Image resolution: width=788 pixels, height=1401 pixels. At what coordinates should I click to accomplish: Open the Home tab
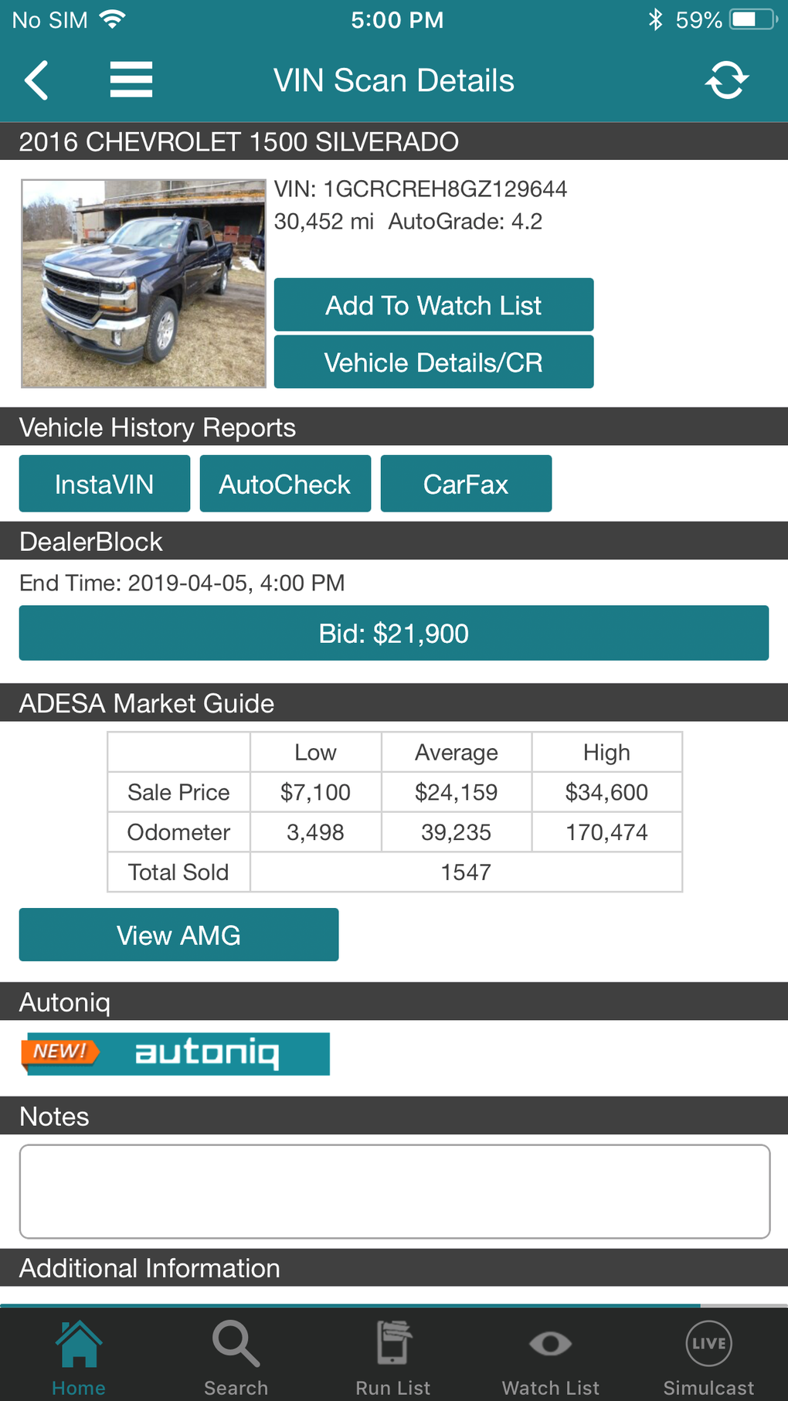click(79, 1357)
